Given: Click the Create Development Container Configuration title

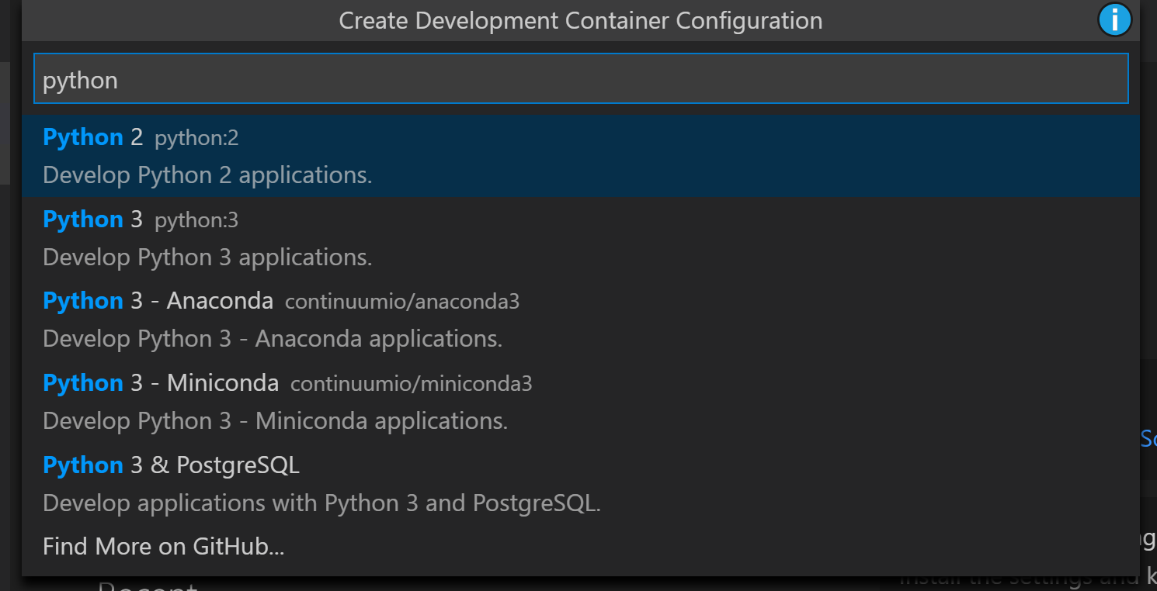Looking at the screenshot, I should tap(580, 21).
